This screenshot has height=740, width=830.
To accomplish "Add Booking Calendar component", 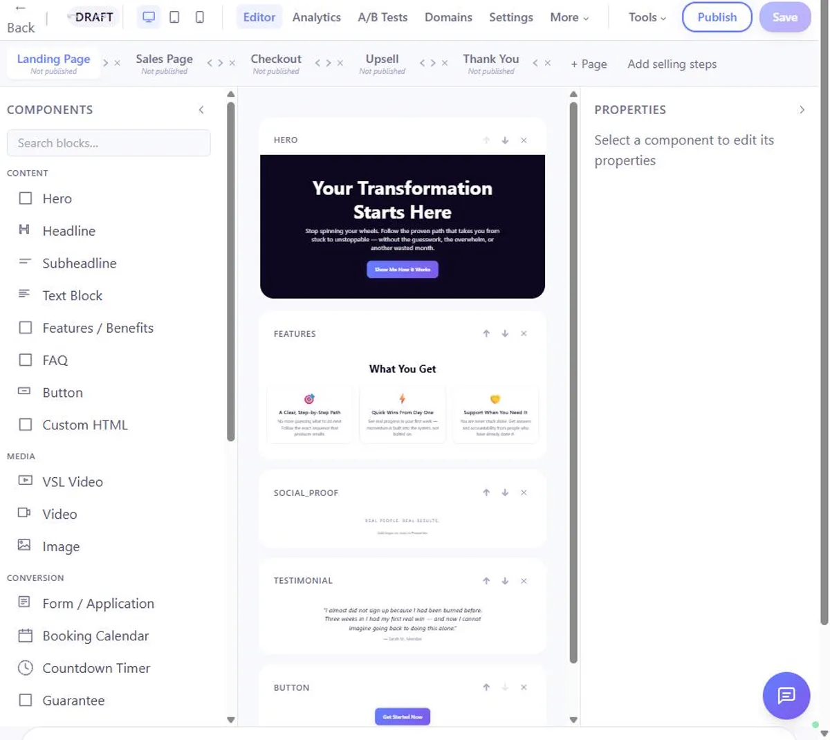I will [109, 636].
